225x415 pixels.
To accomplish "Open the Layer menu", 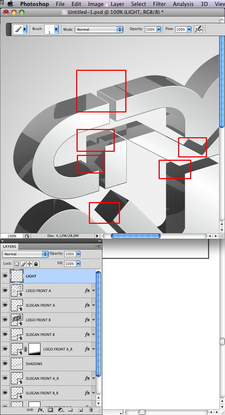I will point(117,4).
